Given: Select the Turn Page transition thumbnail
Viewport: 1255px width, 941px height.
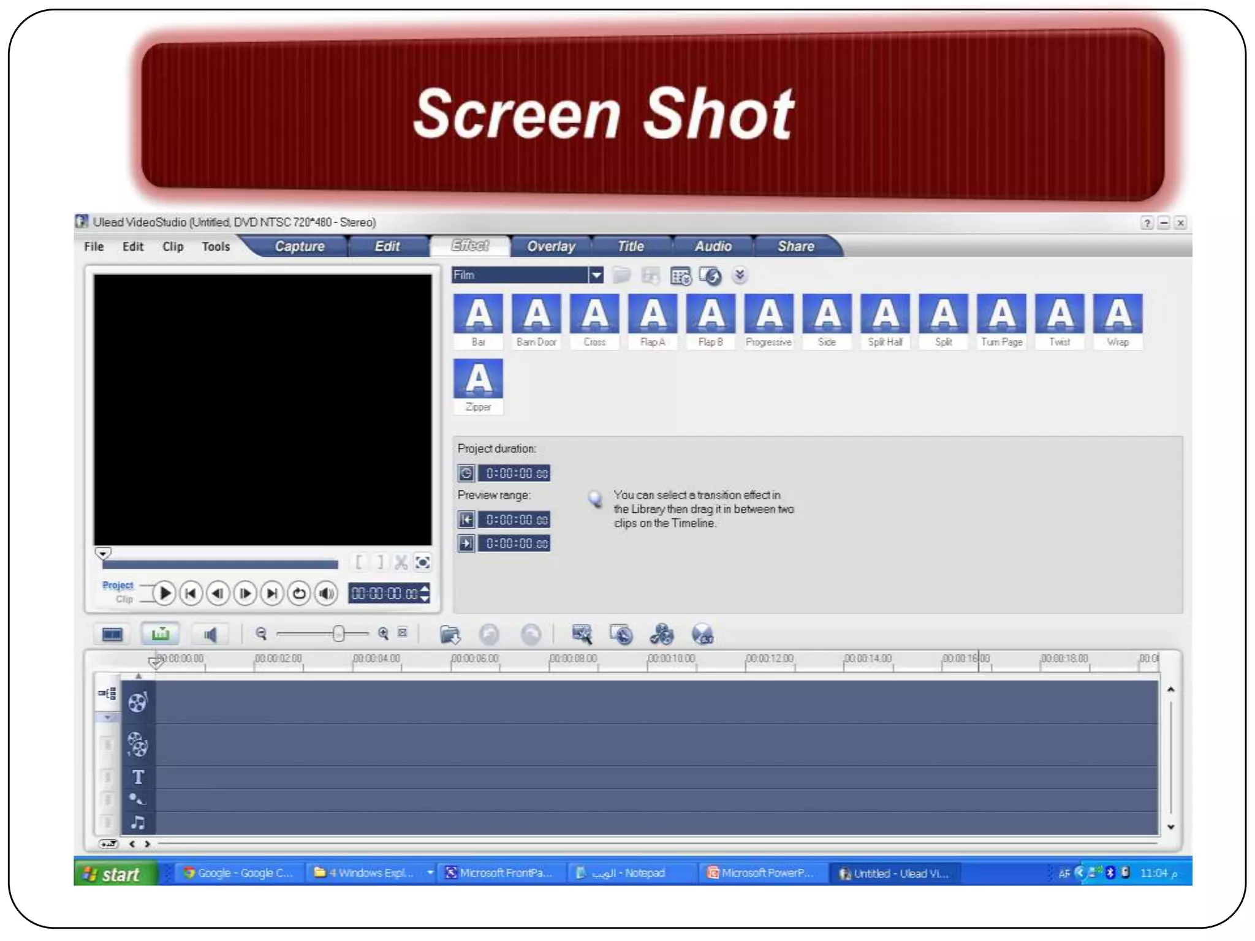Looking at the screenshot, I should (1002, 321).
